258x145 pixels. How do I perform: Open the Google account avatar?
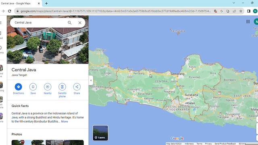(x=256, y=21)
